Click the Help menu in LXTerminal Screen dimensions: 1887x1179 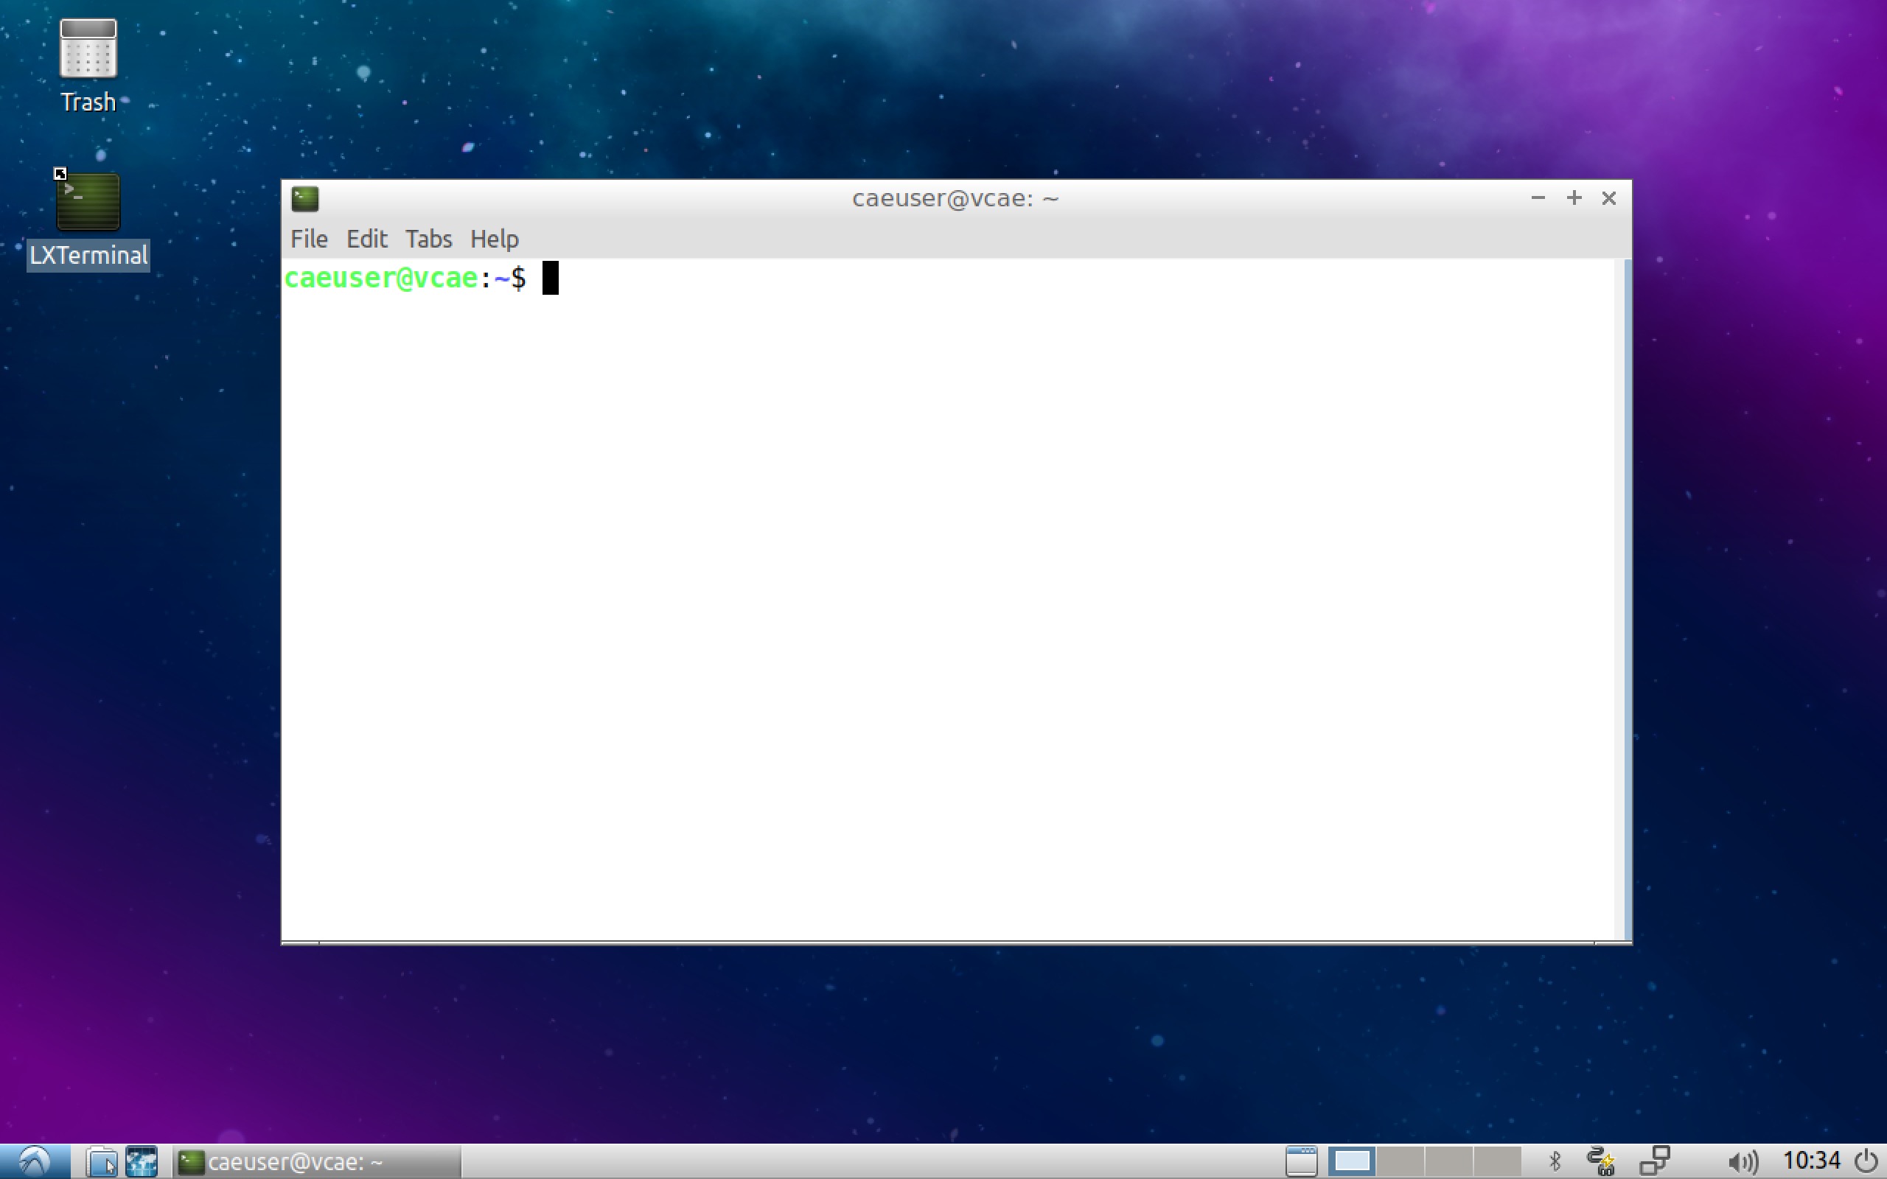(x=495, y=239)
